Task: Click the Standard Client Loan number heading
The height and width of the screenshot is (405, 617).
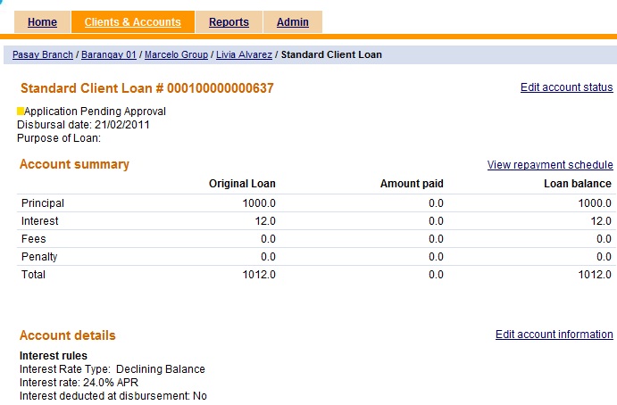Action: pos(146,88)
